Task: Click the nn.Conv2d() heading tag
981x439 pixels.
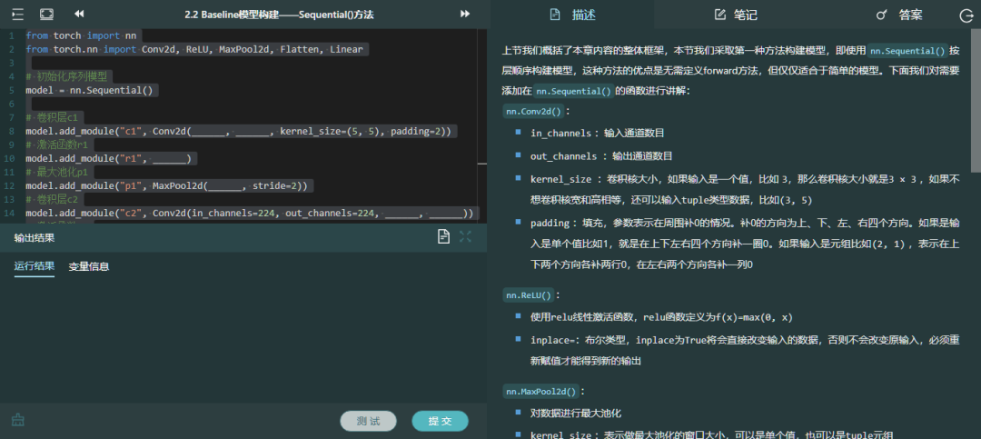Action: pos(534,111)
